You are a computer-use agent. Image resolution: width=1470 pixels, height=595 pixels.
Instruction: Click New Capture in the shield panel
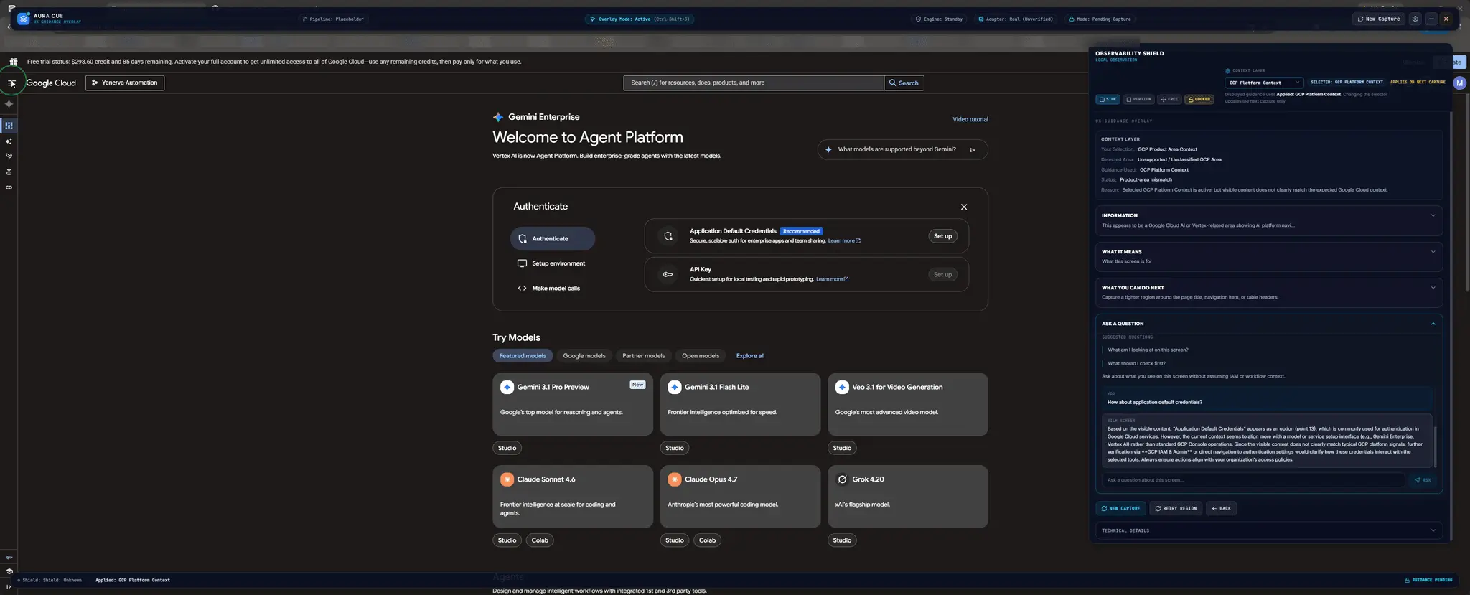pyautogui.click(x=1120, y=508)
